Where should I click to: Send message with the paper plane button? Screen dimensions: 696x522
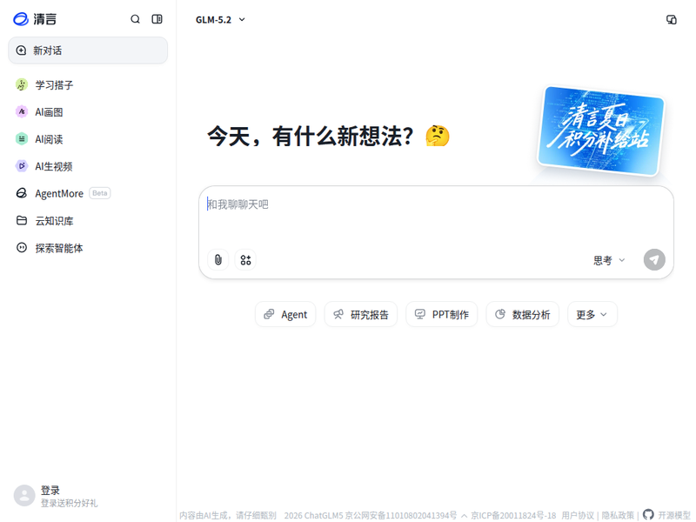[x=654, y=259]
